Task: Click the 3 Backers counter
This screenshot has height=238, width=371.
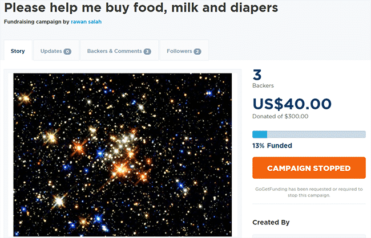Action: pos(257,75)
